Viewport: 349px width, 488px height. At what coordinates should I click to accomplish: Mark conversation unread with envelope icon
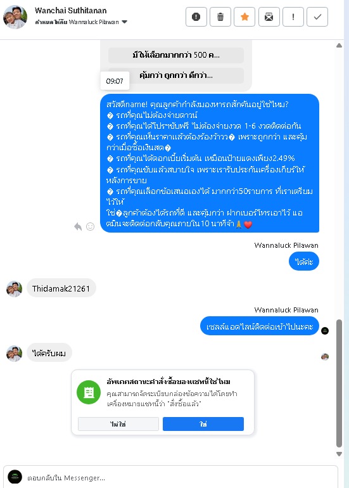coord(269,17)
